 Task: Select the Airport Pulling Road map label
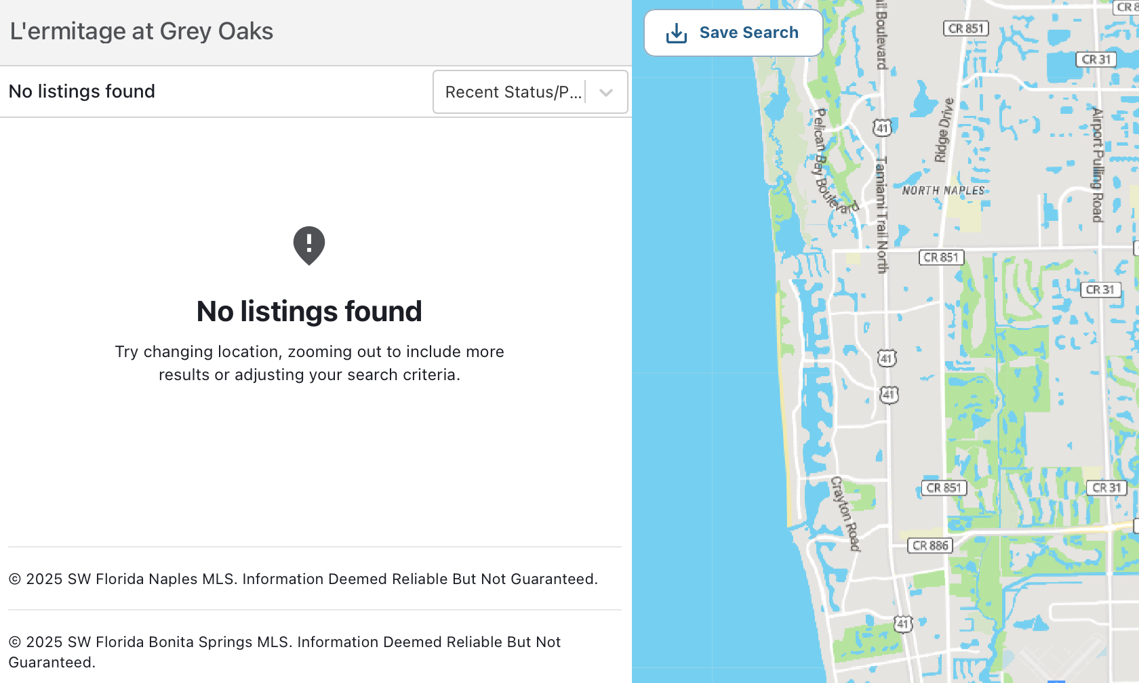click(x=1097, y=165)
